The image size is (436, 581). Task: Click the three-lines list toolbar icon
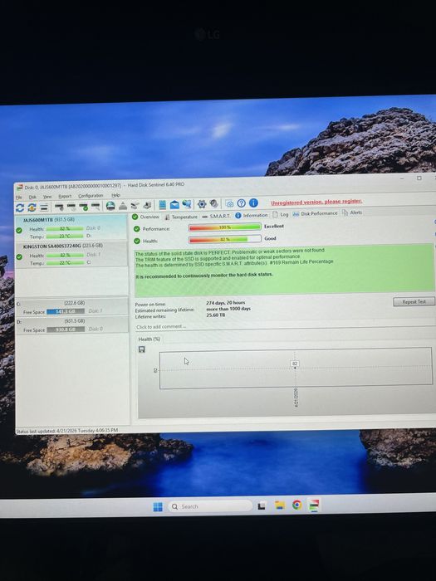(x=44, y=207)
